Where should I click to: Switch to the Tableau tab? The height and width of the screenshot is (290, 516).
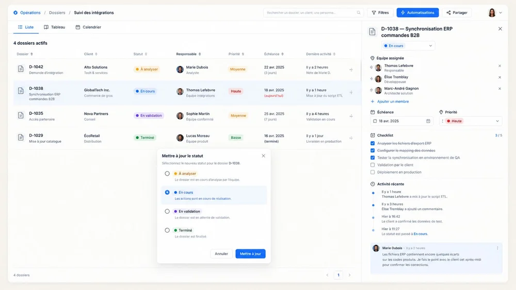(x=54, y=27)
